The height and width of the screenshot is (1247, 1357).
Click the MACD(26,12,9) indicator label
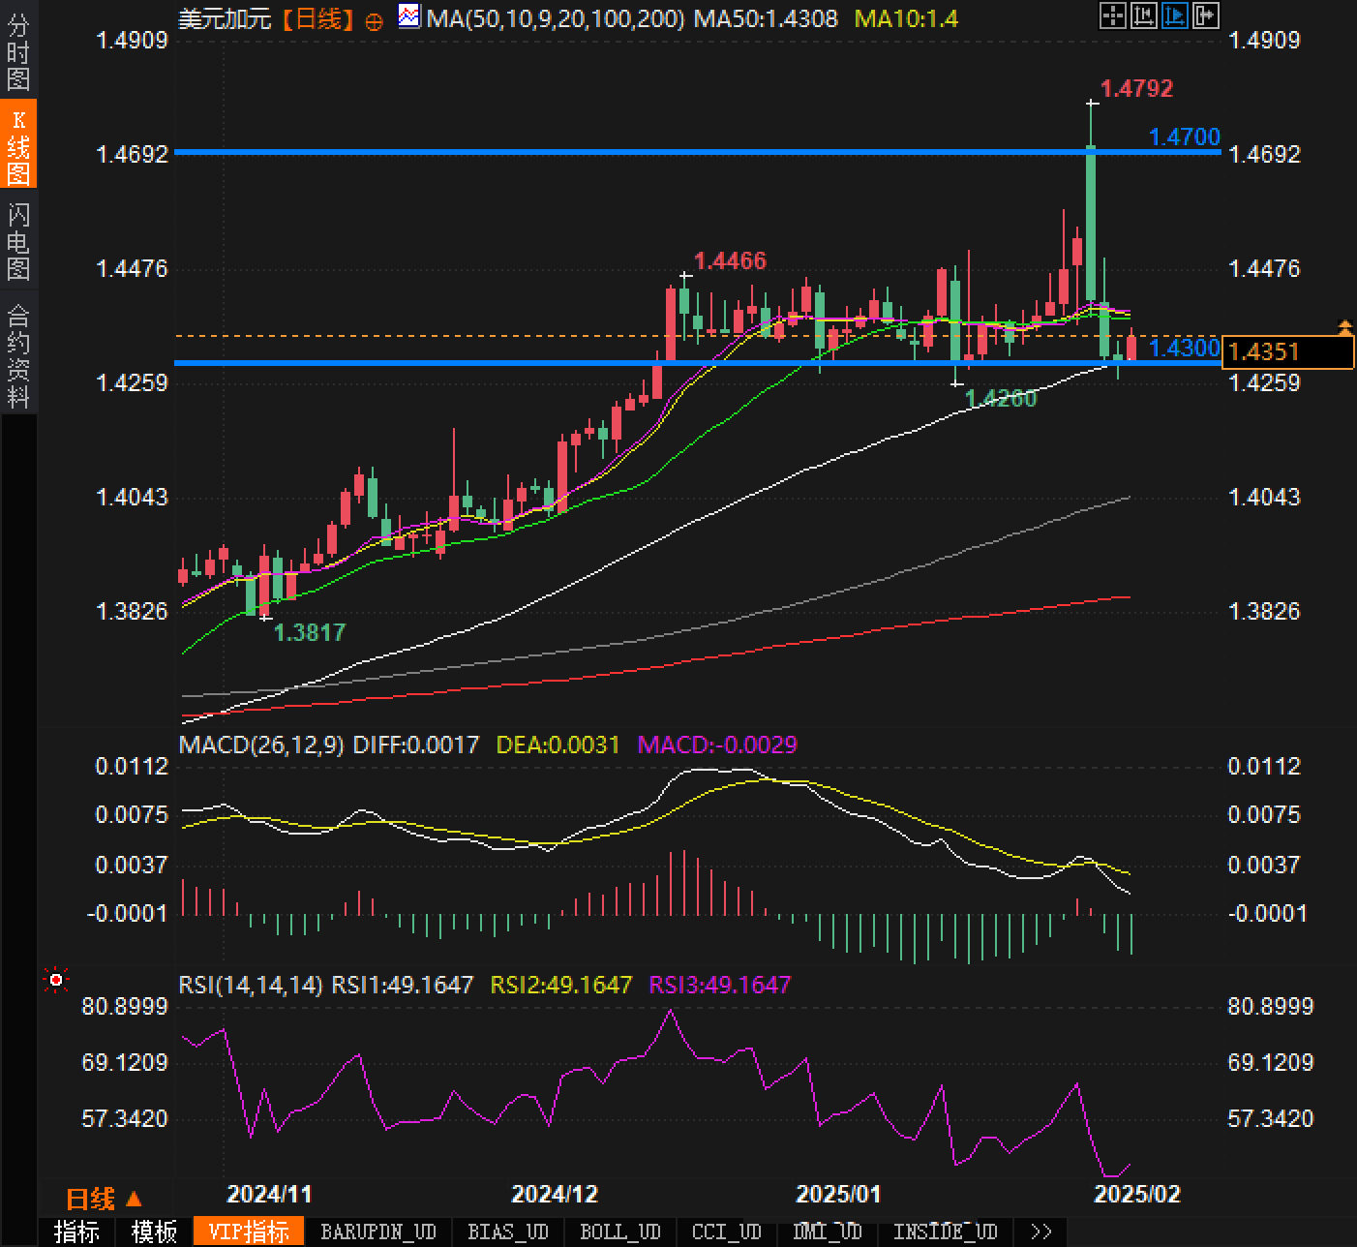pos(261,745)
